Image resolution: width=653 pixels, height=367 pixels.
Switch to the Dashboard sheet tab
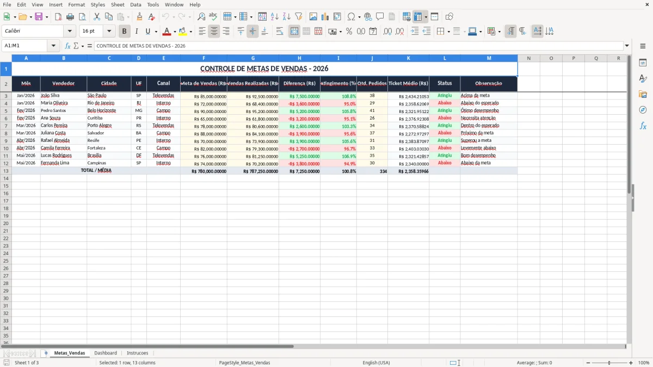[106, 353]
